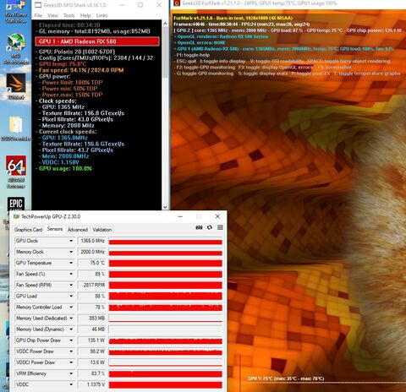This screenshot has width=406, height=392.
Task: Switch to GPU-Z Advanced tab
Action: (78, 230)
